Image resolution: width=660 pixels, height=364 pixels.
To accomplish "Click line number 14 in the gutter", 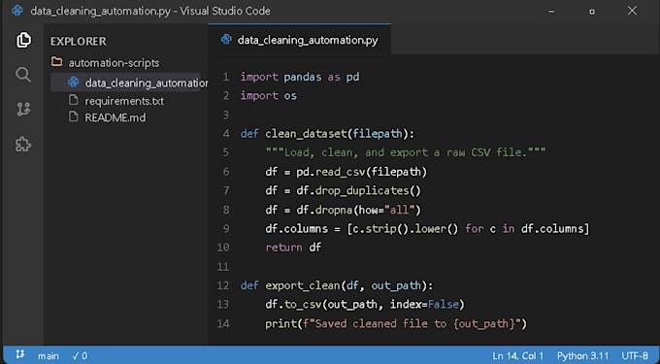I will [x=222, y=323].
